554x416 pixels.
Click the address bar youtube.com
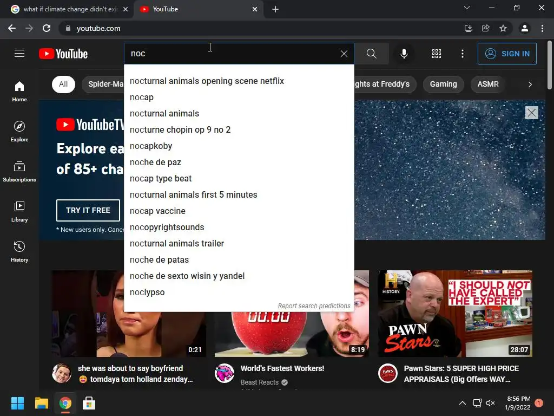click(98, 28)
